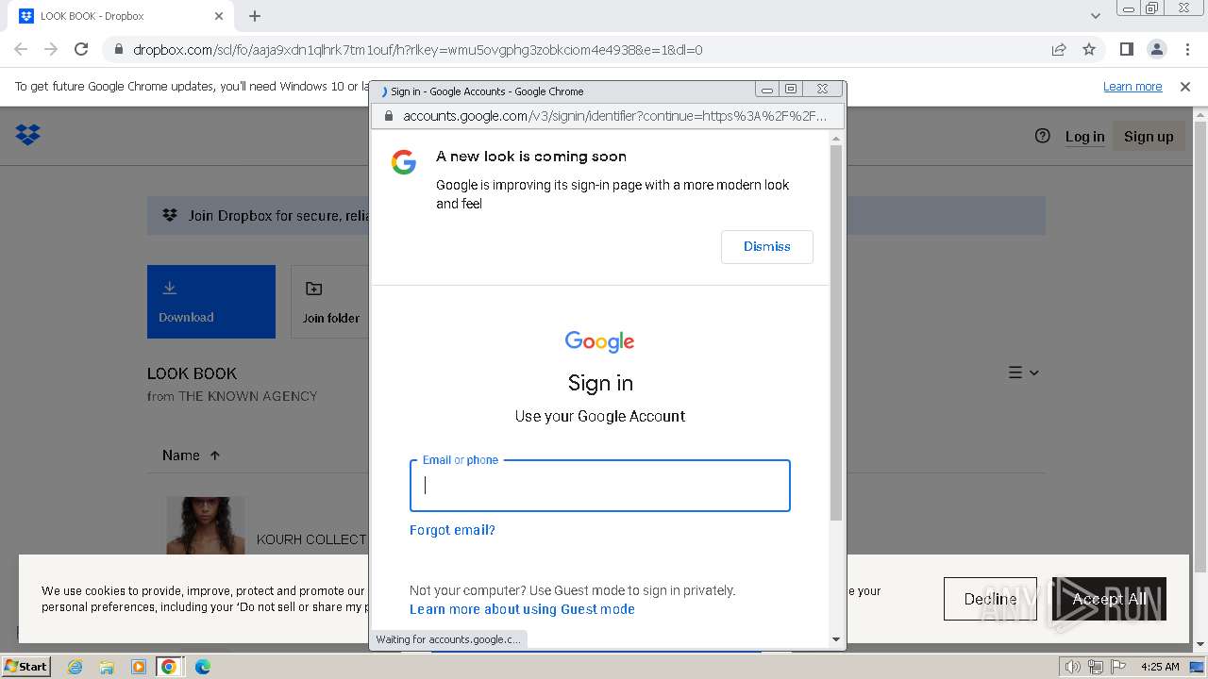The image size is (1208, 679).
Task: Click Forgot email? link
Action: (x=452, y=530)
